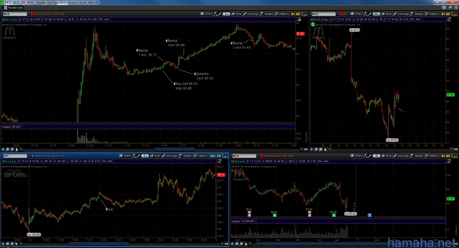Click the green info icon in the 30m chart
The image size is (459, 248).
313,24
